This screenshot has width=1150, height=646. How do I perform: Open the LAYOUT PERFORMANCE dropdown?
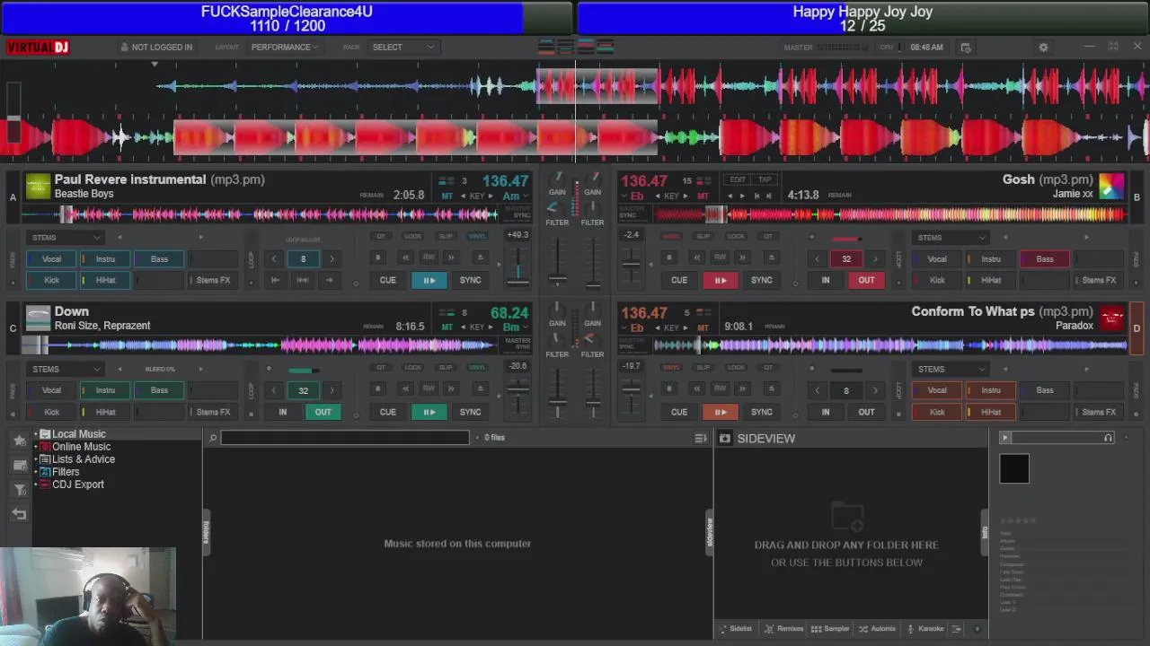pos(285,47)
